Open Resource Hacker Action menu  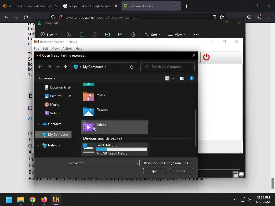pos(67,49)
